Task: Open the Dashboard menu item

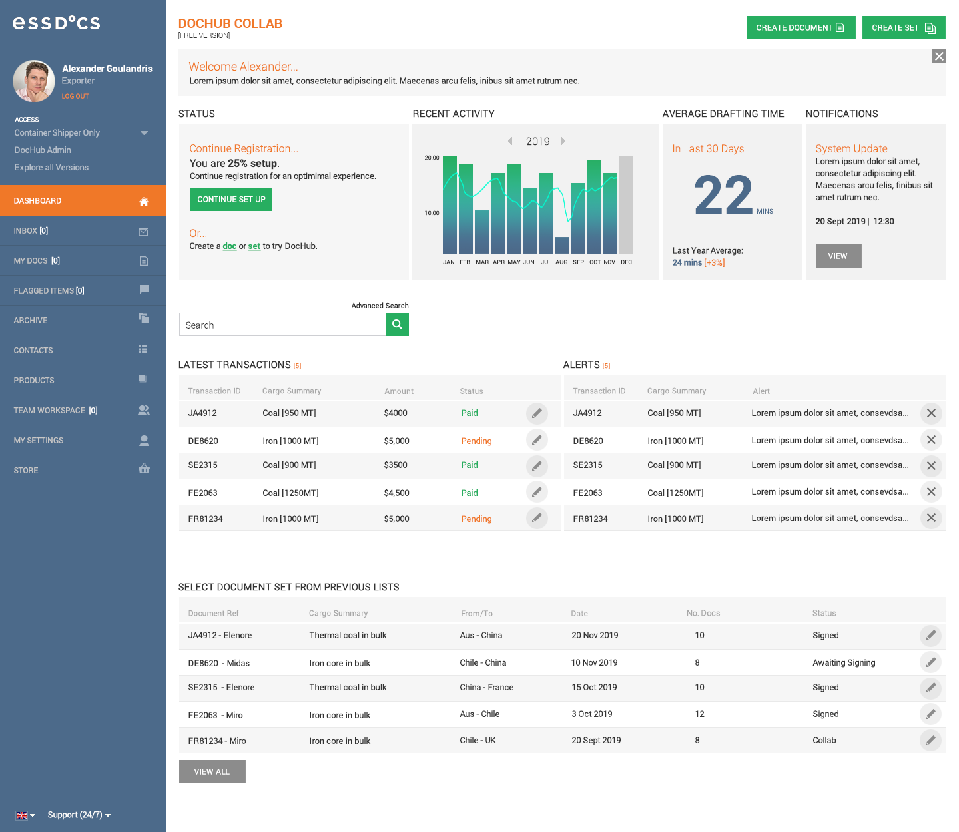Action: pyautogui.click(x=83, y=200)
